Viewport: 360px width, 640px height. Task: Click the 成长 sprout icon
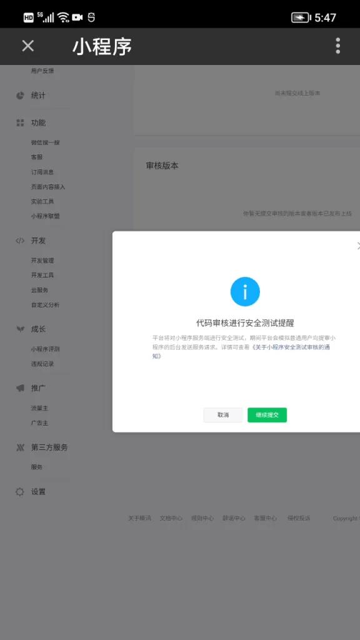pyautogui.click(x=20, y=329)
